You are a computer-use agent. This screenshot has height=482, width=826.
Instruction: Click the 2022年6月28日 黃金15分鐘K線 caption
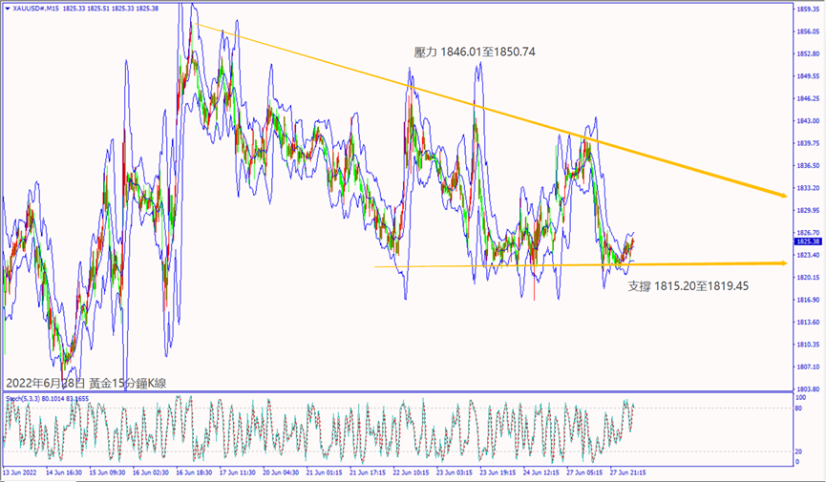point(86,383)
